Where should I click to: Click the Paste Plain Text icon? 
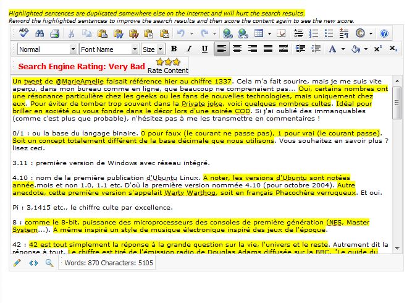coord(149,33)
